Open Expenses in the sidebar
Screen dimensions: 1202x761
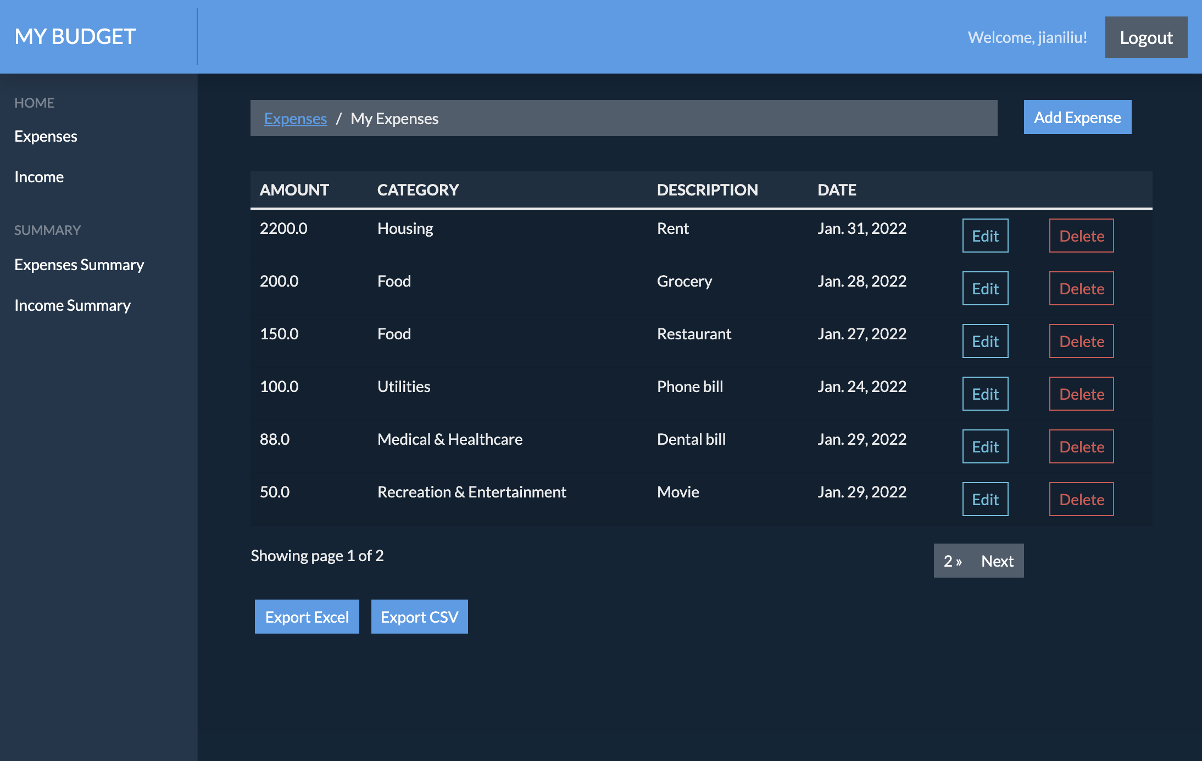pyautogui.click(x=46, y=136)
